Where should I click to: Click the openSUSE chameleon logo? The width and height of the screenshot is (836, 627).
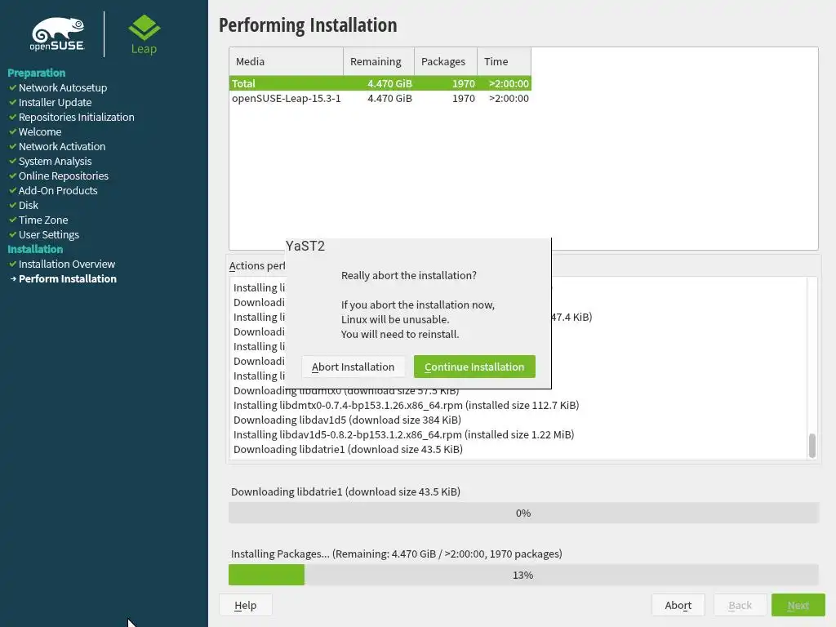pos(58,34)
